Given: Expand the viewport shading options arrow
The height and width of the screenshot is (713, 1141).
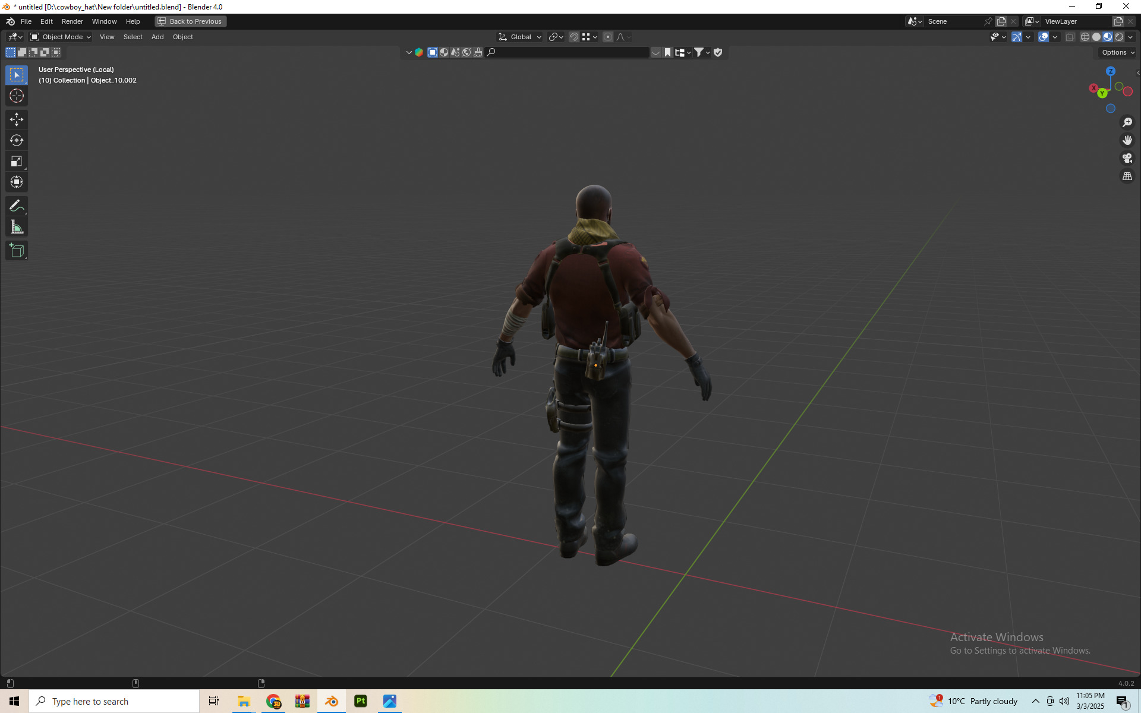Looking at the screenshot, I should point(1131,37).
